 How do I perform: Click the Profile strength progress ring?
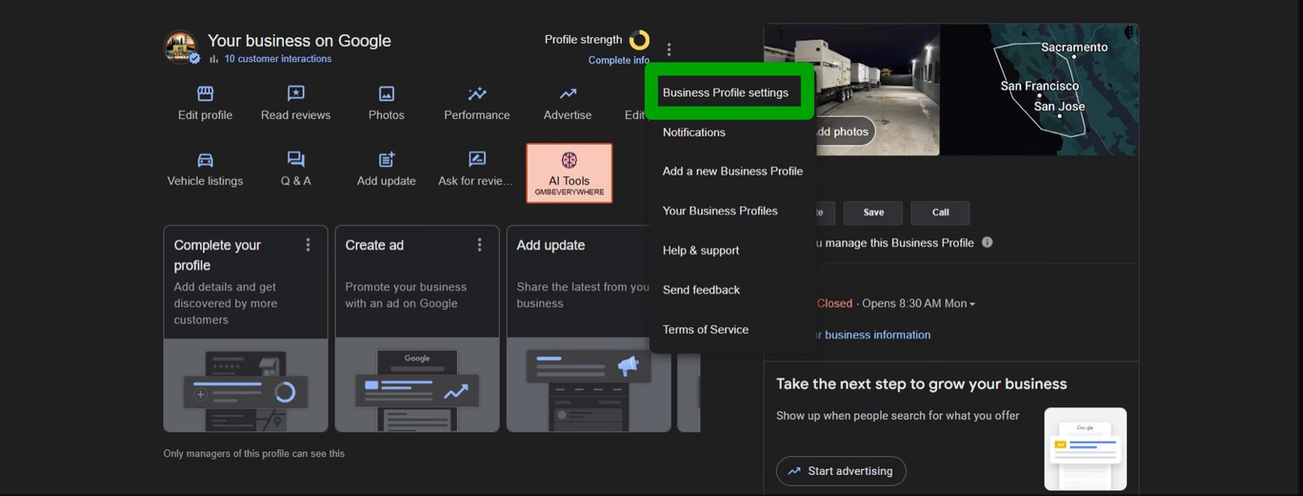point(640,40)
